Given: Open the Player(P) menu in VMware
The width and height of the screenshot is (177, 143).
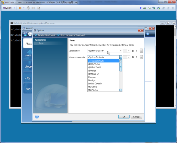Looking at the screenshot, I should [9, 8].
